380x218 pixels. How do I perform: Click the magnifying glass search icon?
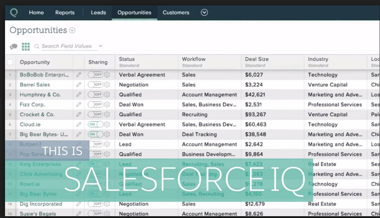(37, 46)
